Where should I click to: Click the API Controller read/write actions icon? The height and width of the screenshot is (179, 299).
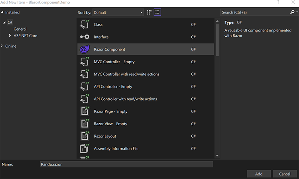point(85,99)
